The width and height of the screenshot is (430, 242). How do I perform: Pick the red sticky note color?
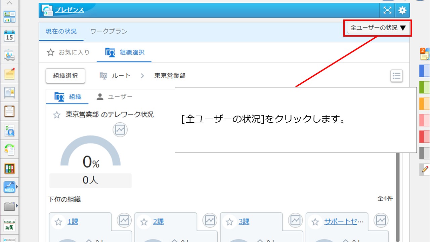[x=425, y=137]
